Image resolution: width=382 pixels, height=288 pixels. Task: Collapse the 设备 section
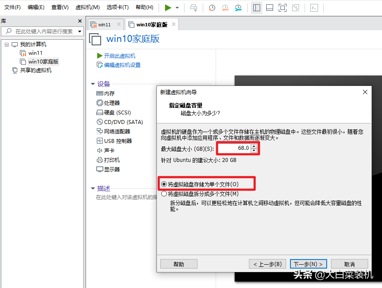(93, 84)
